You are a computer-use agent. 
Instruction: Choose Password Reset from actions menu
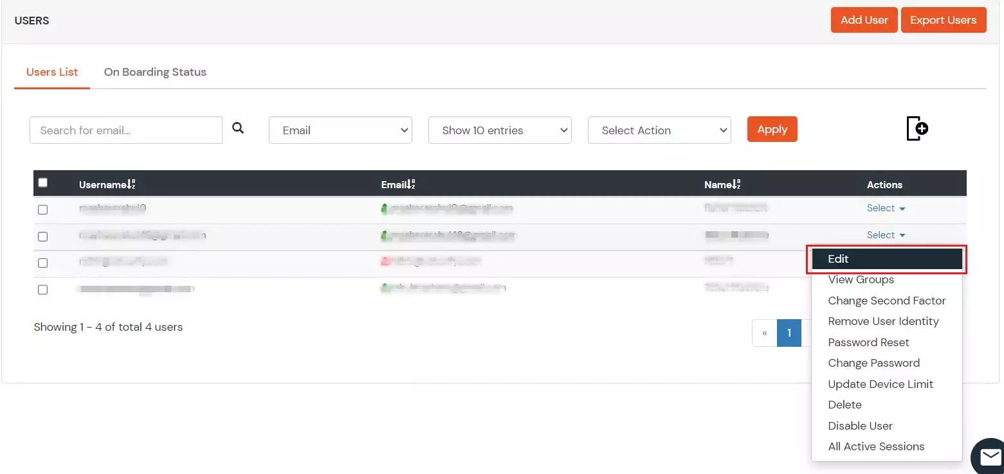pos(868,342)
